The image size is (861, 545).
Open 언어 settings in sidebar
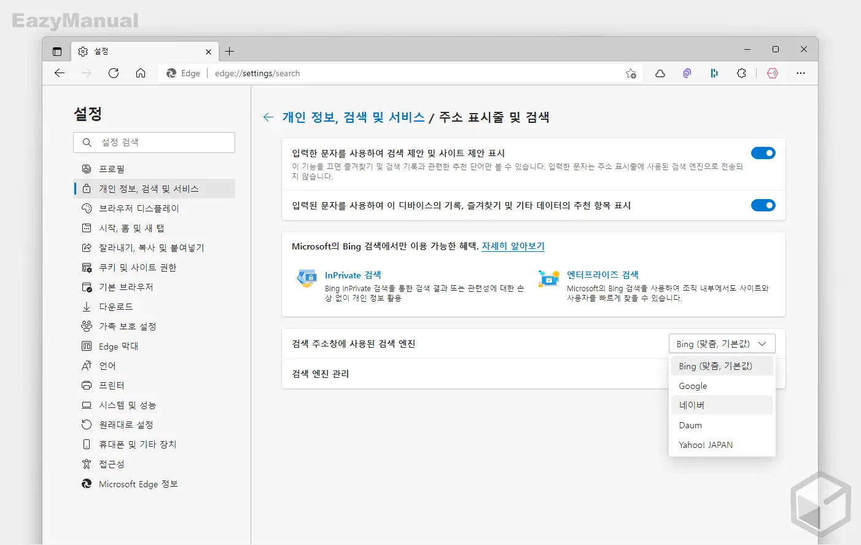click(154, 366)
